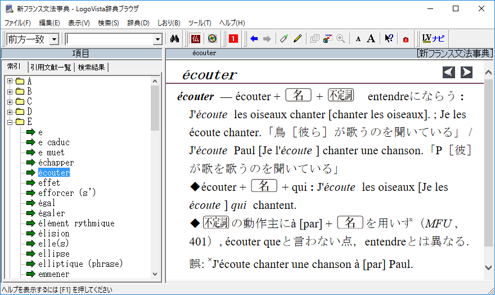Viewport: 495px width, 295px height.
Task: Open the しおり(B) menu
Action: coord(169,23)
